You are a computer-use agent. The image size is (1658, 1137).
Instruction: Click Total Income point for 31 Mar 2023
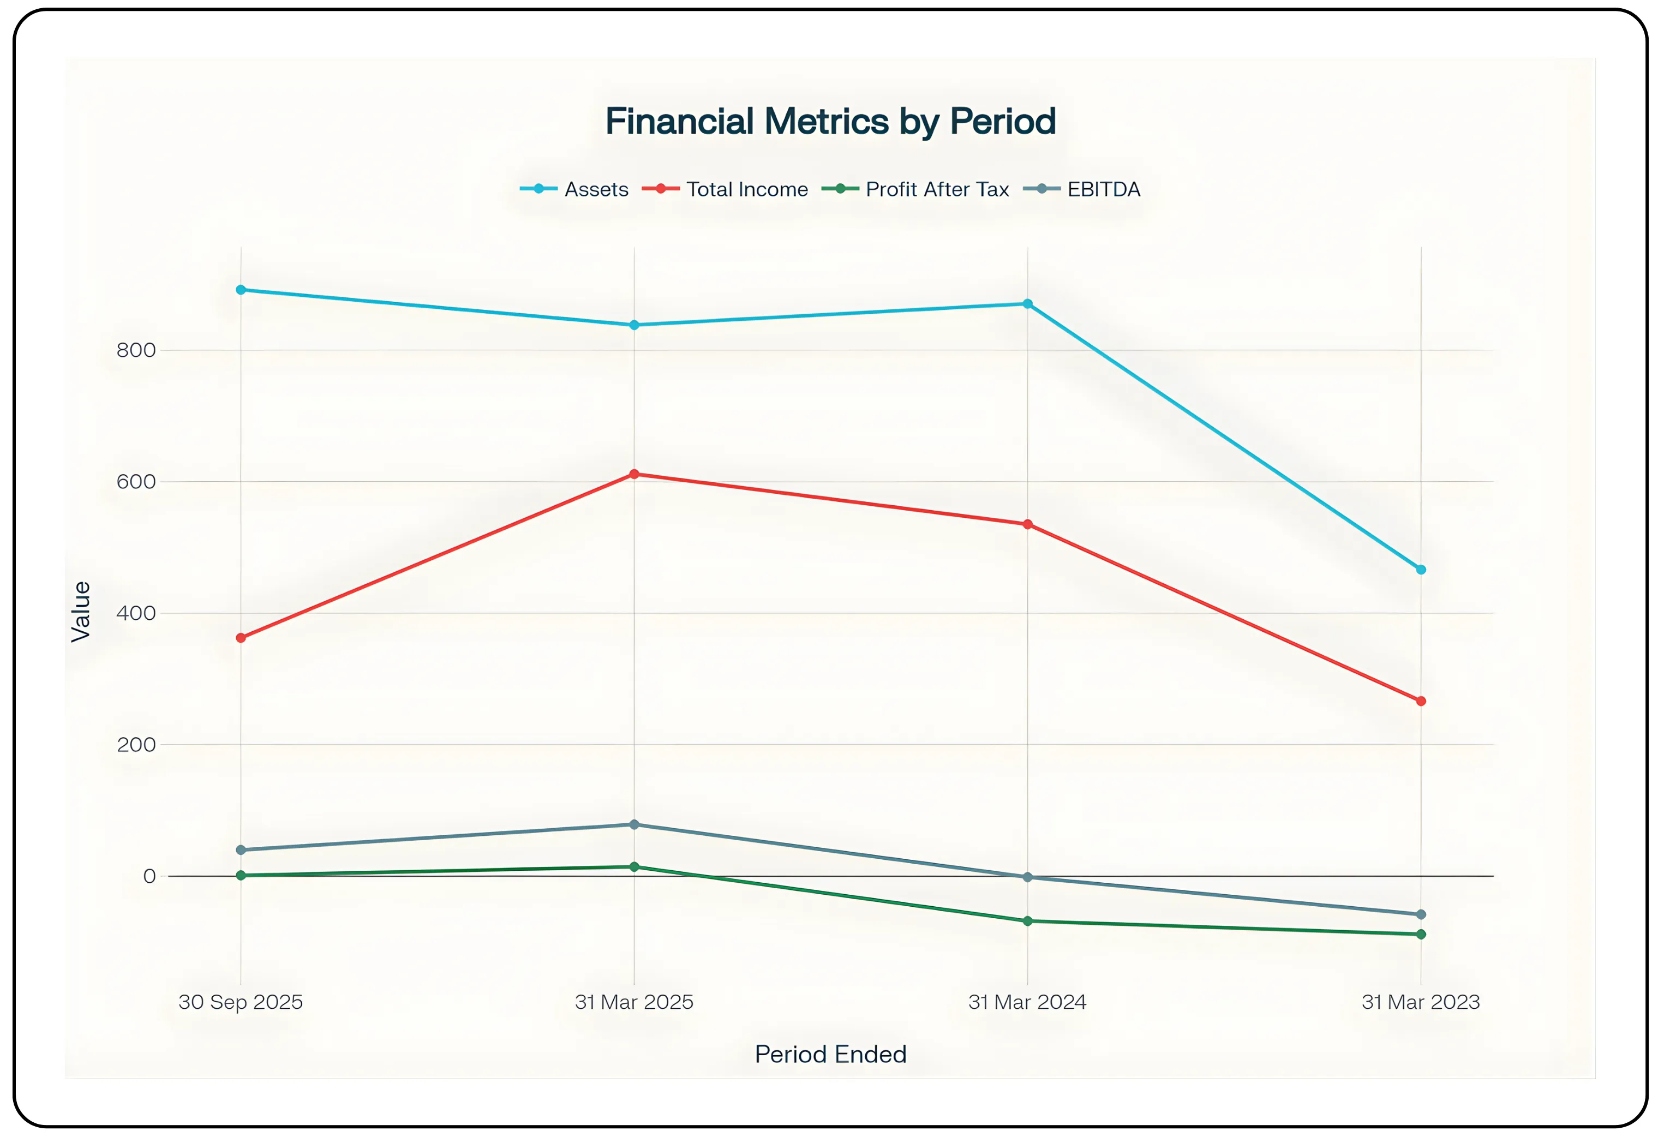point(1421,701)
